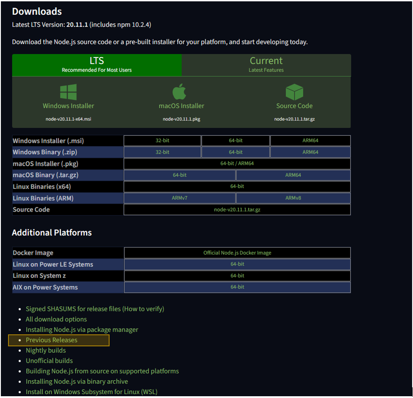Download 64-bit Linux on Power LE Systems

[x=237, y=264]
